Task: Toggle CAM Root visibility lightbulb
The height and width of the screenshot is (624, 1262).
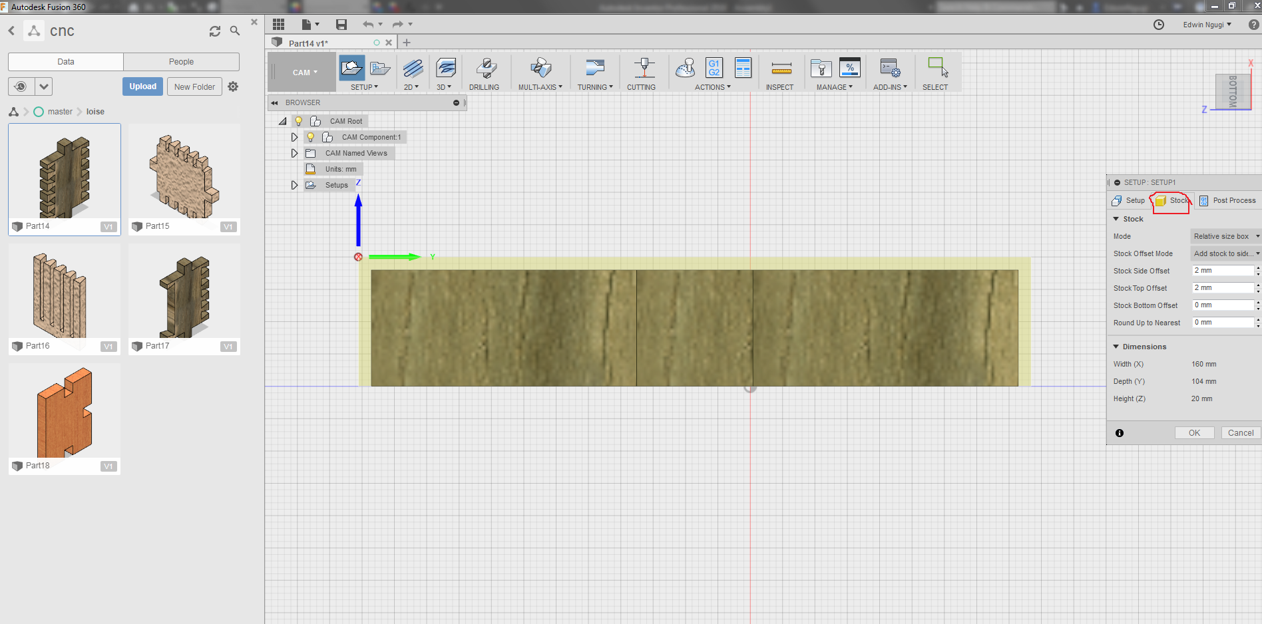Action: [x=299, y=121]
